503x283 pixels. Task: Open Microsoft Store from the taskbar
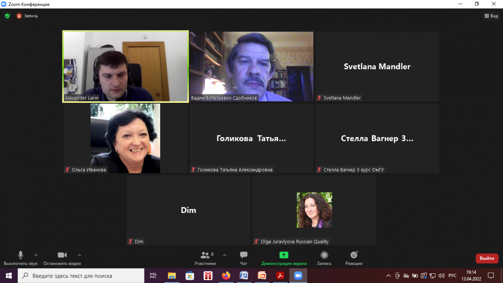click(190, 276)
